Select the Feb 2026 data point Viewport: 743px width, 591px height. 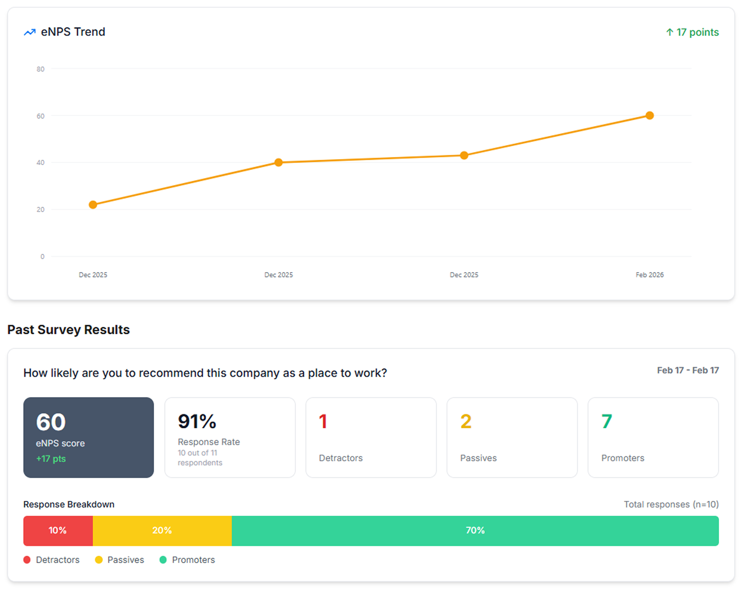coord(649,116)
